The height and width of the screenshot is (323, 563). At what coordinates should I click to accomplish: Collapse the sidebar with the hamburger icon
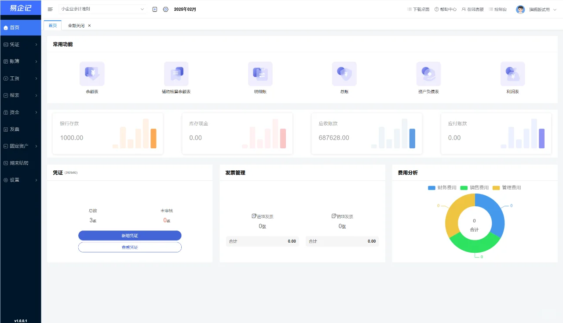point(50,9)
